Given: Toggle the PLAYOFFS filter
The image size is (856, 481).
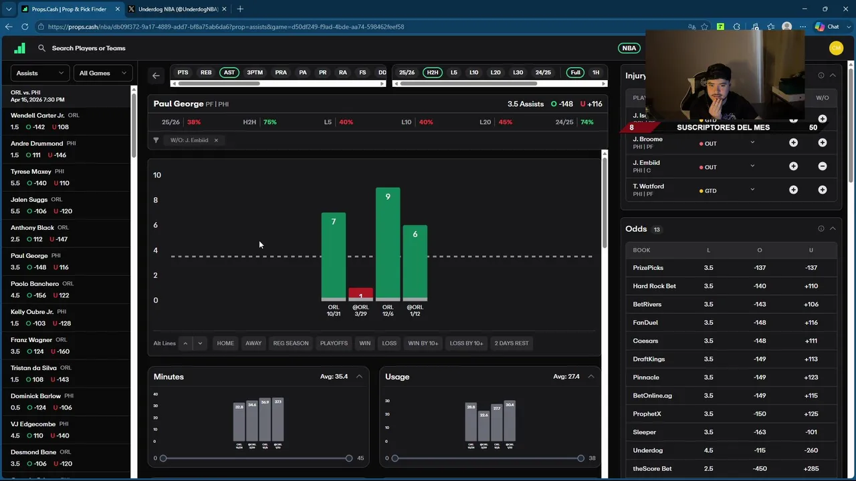Looking at the screenshot, I should tap(334, 343).
